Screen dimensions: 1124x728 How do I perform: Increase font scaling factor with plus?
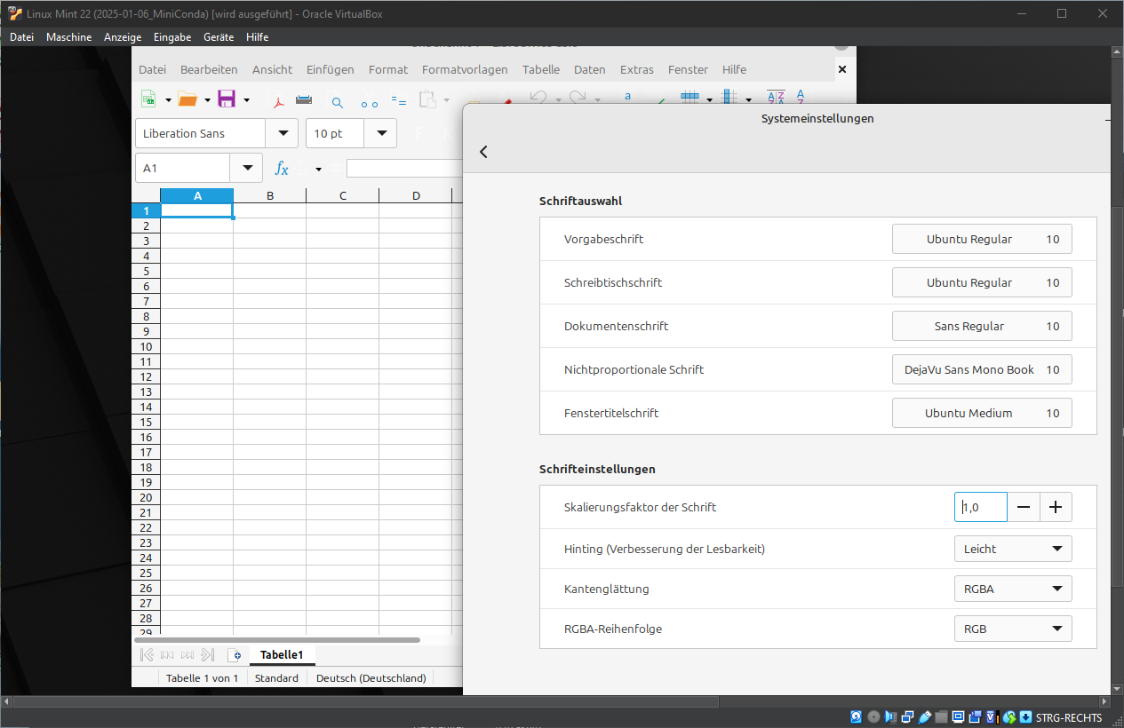[x=1056, y=507]
